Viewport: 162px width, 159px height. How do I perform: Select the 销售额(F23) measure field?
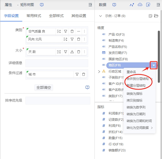pyautogui.click(x=117, y=150)
